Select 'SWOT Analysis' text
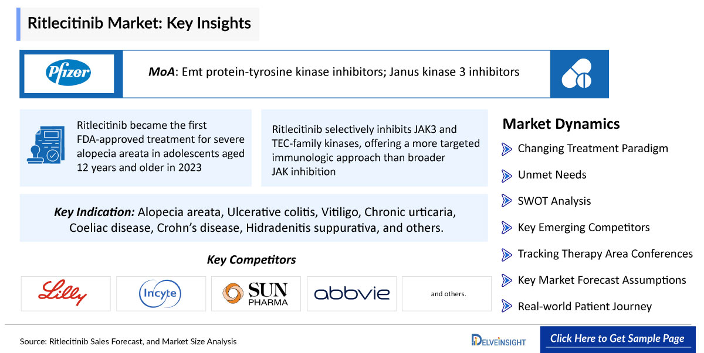This screenshot has height=353, width=704. tap(554, 201)
